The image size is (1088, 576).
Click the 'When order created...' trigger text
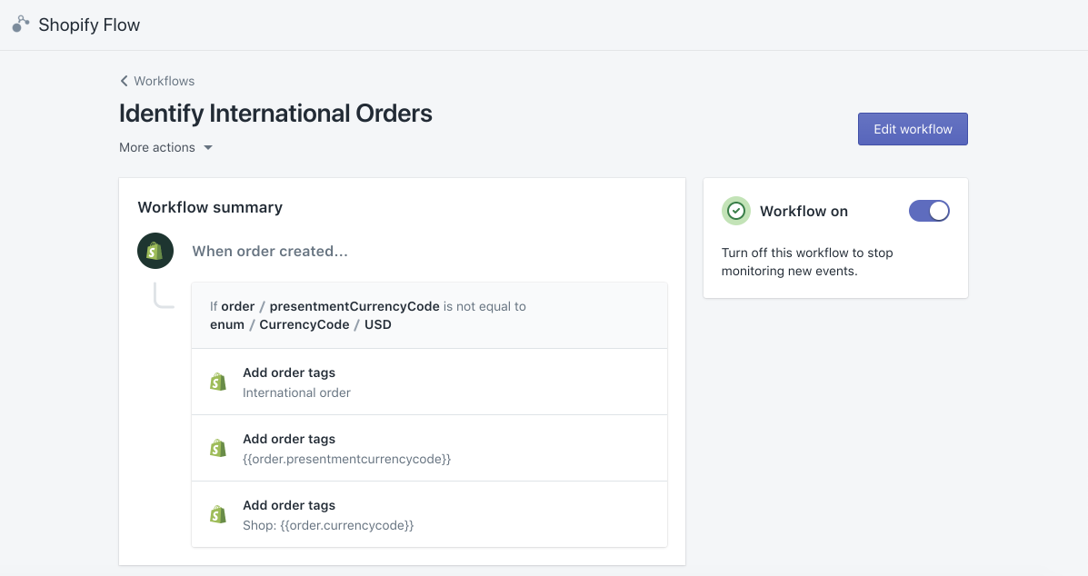tap(270, 251)
